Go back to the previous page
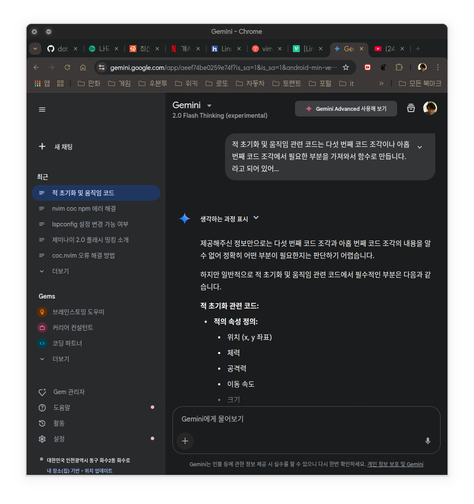Image resolution: width=474 pixels, height=504 pixels. [36, 67]
